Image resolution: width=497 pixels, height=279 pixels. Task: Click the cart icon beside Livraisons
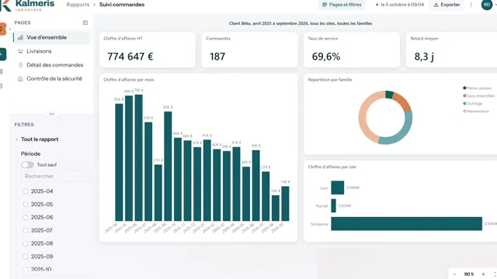[21, 51]
